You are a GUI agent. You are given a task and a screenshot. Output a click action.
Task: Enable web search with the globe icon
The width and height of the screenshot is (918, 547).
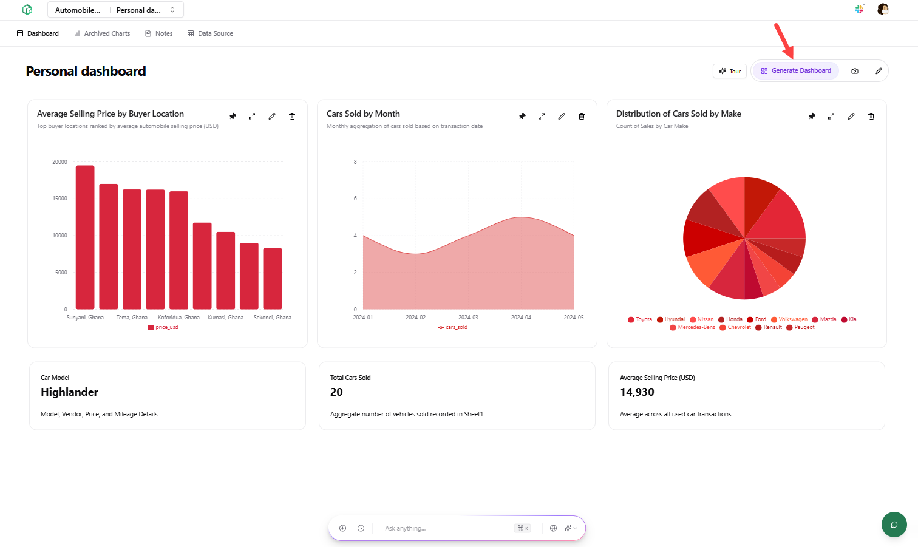click(x=553, y=528)
